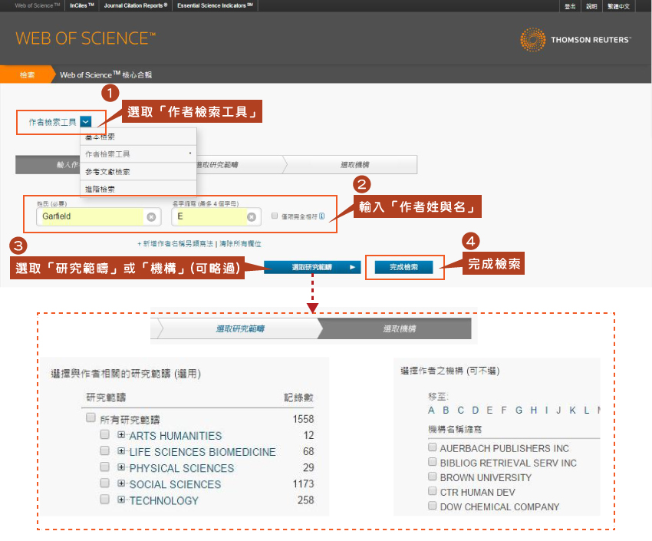Jump to institutions starting with K
Viewport: 652px width, 541px height.
572,410
